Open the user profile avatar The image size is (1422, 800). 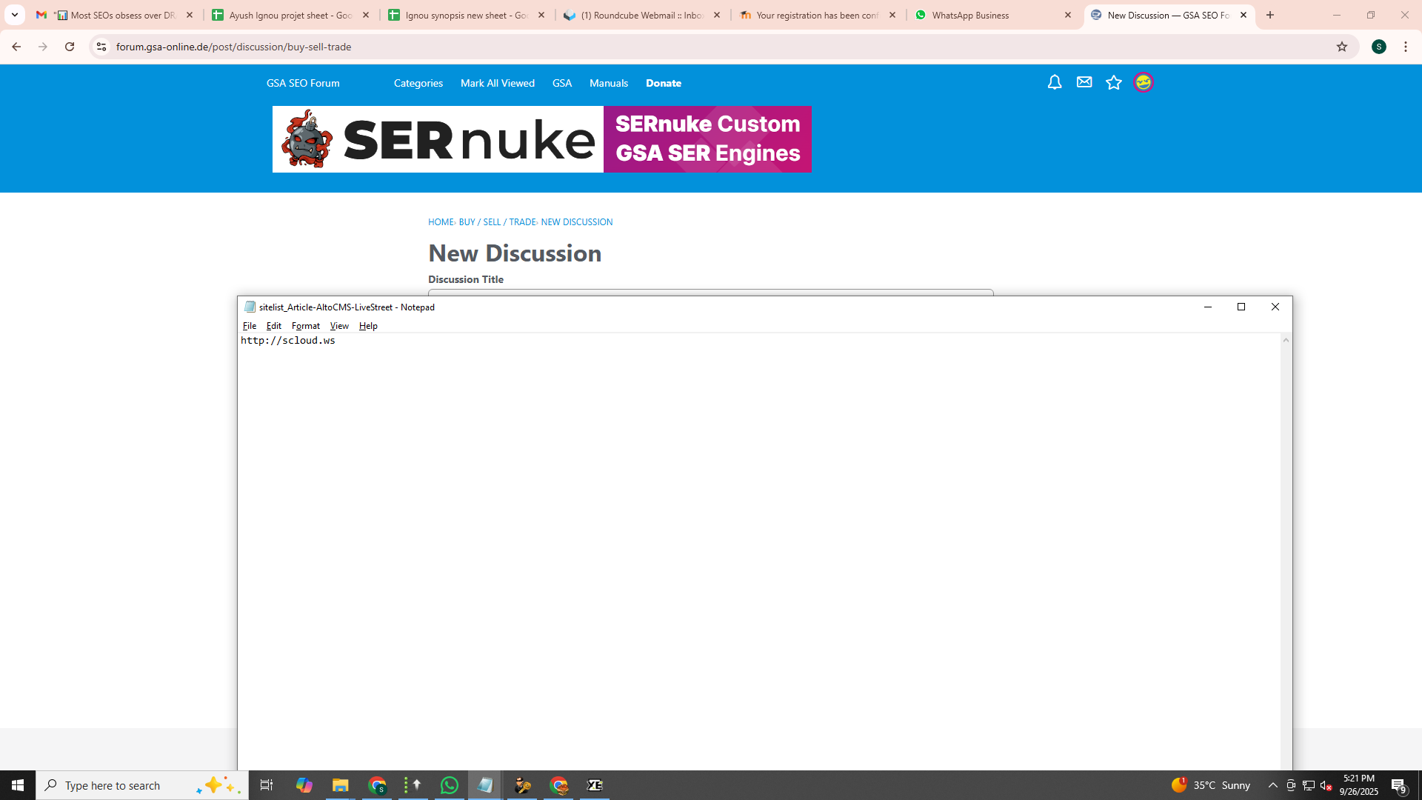point(1144,83)
